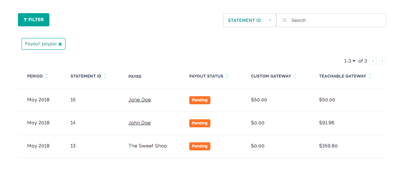Screen dimensions: 404x180
Task: Sort by Custom Gateway column arrows
Action: point(295,76)
